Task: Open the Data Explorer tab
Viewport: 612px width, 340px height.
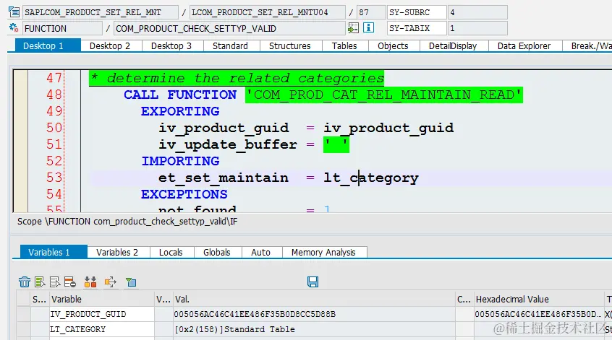Action: 524,45
